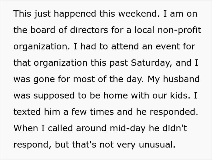Click on the word "home"
The height and width of the screenshot is (160, 212).
pyautogui.click(x=116, y=95)
